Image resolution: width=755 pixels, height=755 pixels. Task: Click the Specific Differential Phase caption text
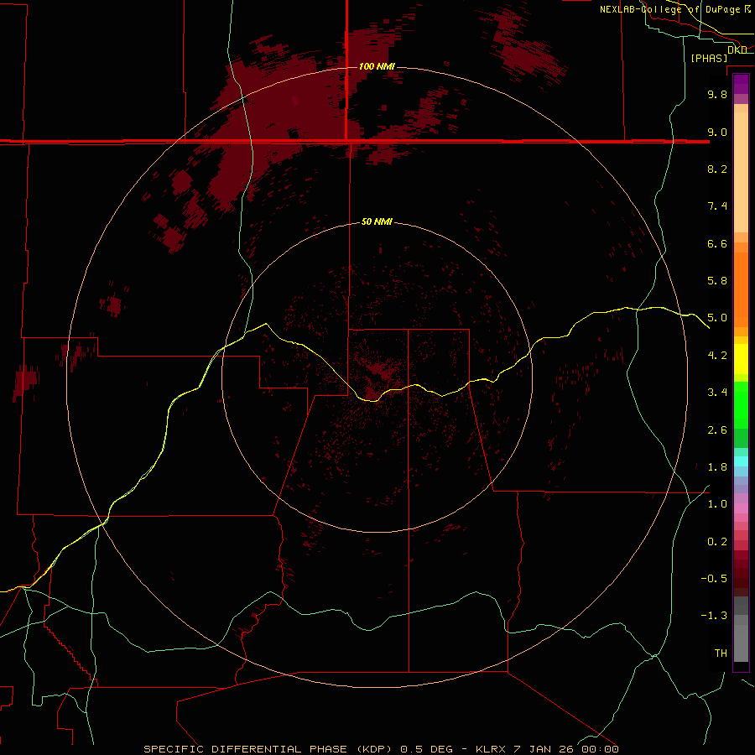click(382, 749)
